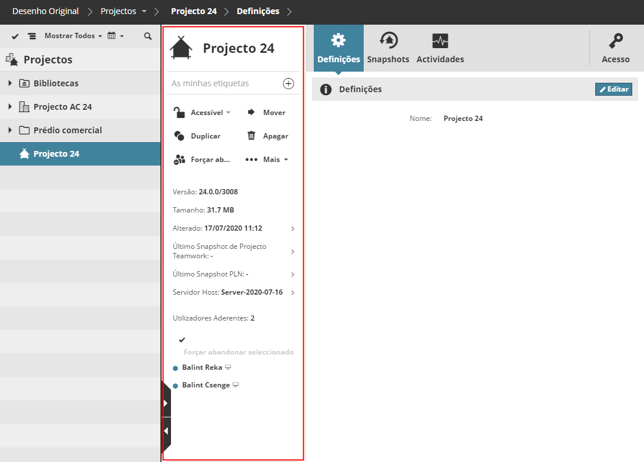The width and height of the screenshot is (644, 462).
Task: Open the Acessível lock dropdown
Action: (202, 113)
